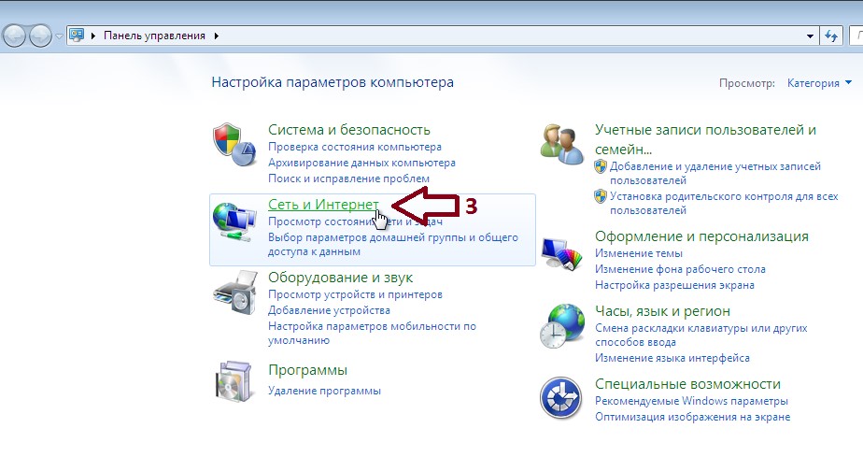Open Программы category

[x=307, y=370]
